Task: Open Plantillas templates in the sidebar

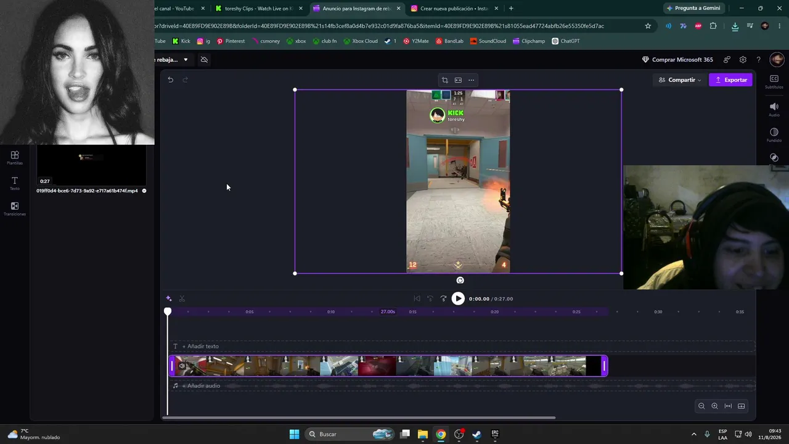Action: tap(15, 158)
